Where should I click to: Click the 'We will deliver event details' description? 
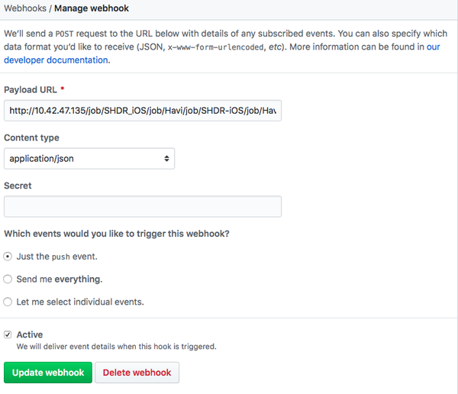pyautogui.click(x=116, y=346)
